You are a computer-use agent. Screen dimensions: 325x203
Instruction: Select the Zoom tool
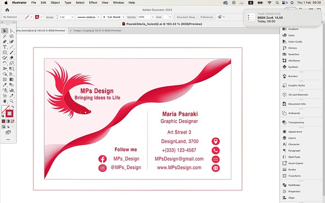pos(12,101)
